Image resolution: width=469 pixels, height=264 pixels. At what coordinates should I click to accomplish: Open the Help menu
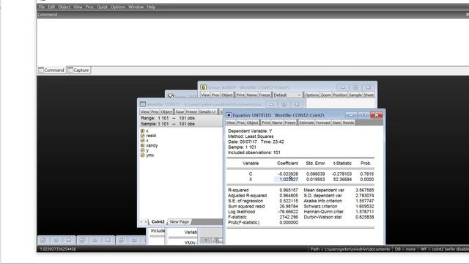(151, 7)
